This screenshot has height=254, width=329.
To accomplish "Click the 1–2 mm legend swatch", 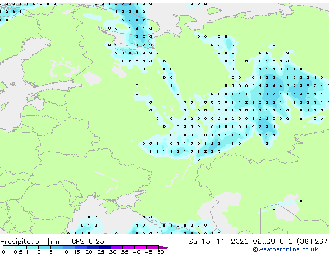I will (33, 247).
